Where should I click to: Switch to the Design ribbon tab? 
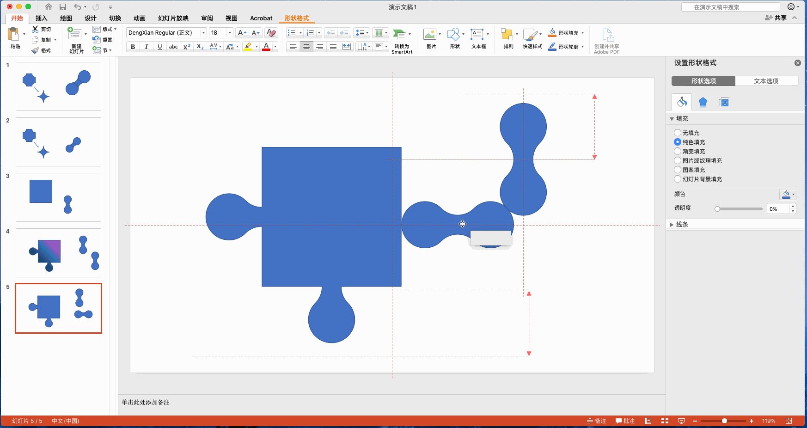[x=91, y=18]
